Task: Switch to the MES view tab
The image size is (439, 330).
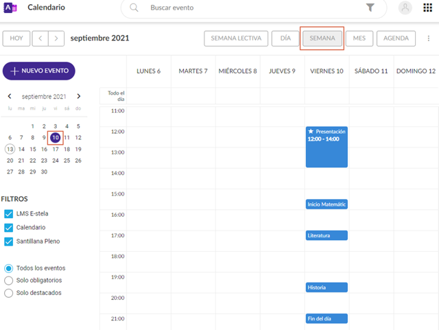Action: (359, 38)
